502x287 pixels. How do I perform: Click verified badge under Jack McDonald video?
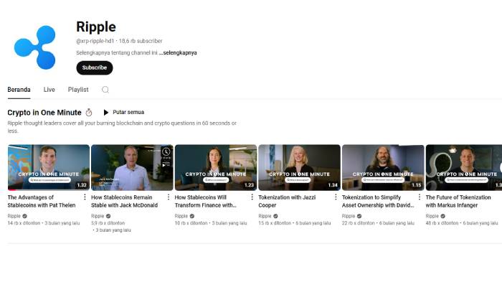(108, 216)
